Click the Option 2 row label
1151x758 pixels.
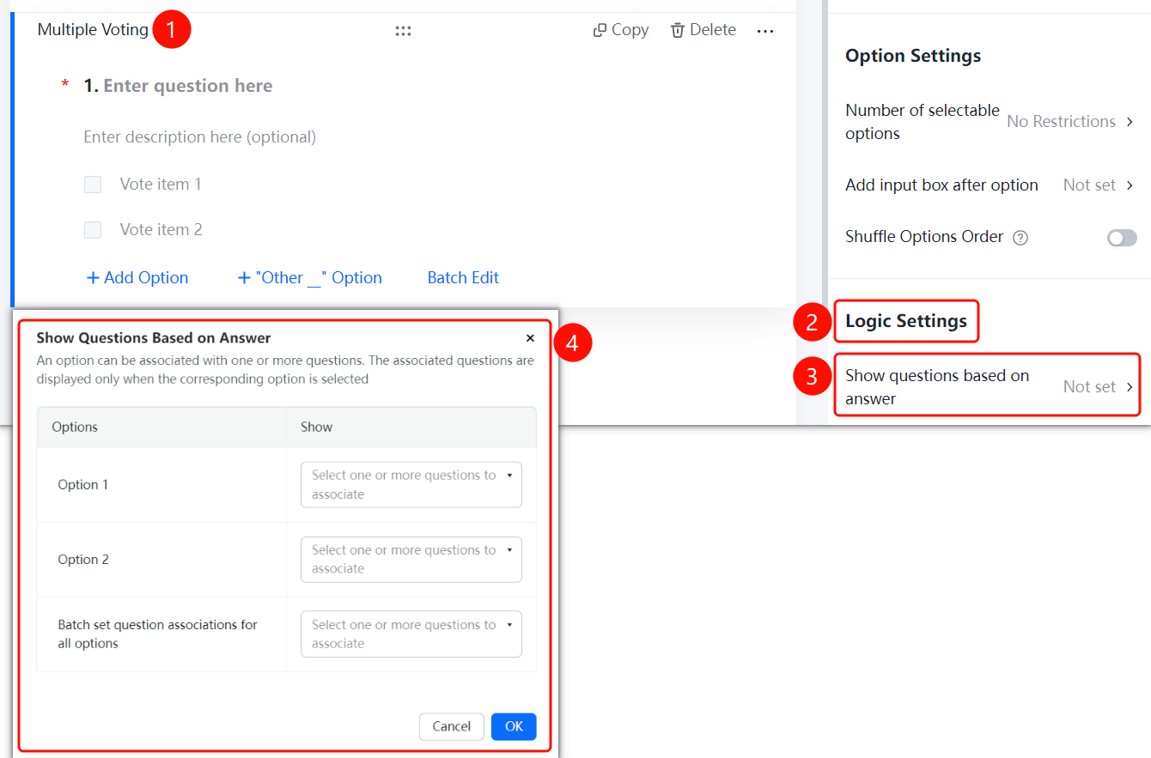(83, 560)
